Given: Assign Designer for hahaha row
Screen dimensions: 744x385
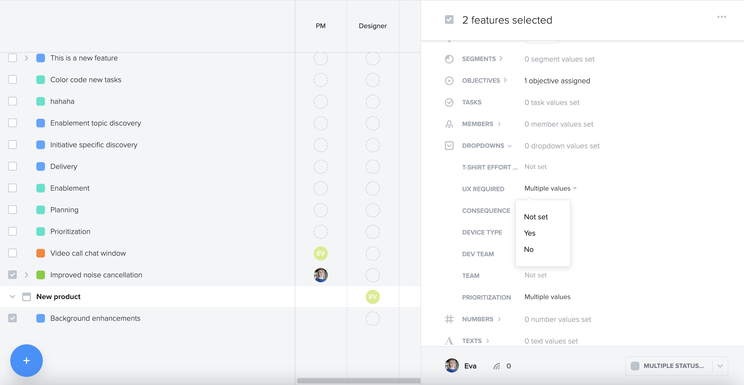Looking at the screenshot, I should [x=373, y=102].
